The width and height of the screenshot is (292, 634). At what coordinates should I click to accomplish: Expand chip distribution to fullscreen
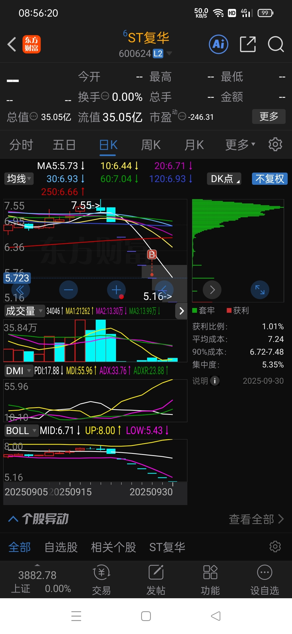pyautogui.click(x=260, y=290)
